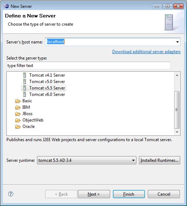The image size is (187, 206).
Task: Maximize the New Server dialog
Action: (167, 6)
